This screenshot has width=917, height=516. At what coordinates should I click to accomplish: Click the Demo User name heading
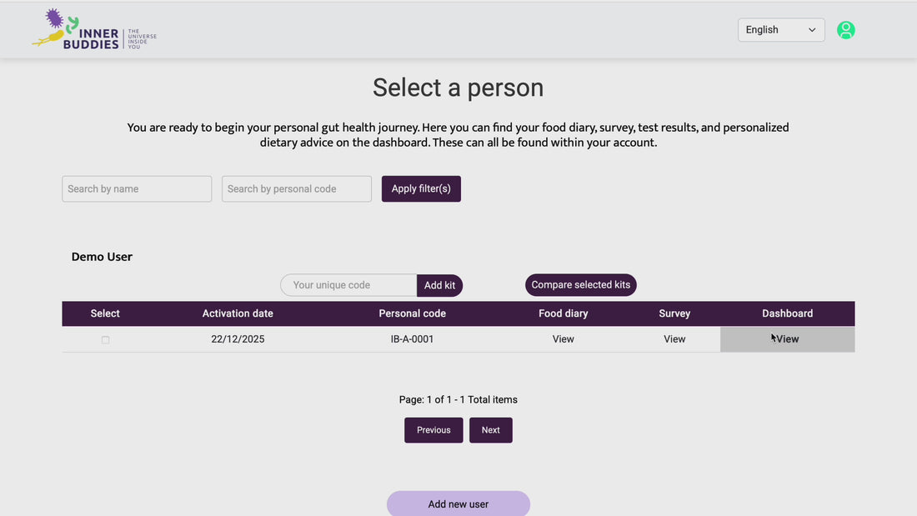tap(102, 257)
